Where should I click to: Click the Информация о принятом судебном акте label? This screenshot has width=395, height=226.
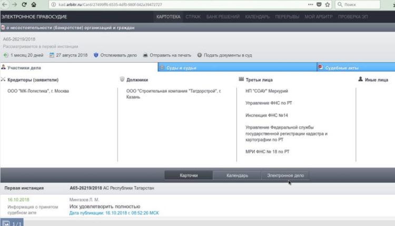pos(33,210)
